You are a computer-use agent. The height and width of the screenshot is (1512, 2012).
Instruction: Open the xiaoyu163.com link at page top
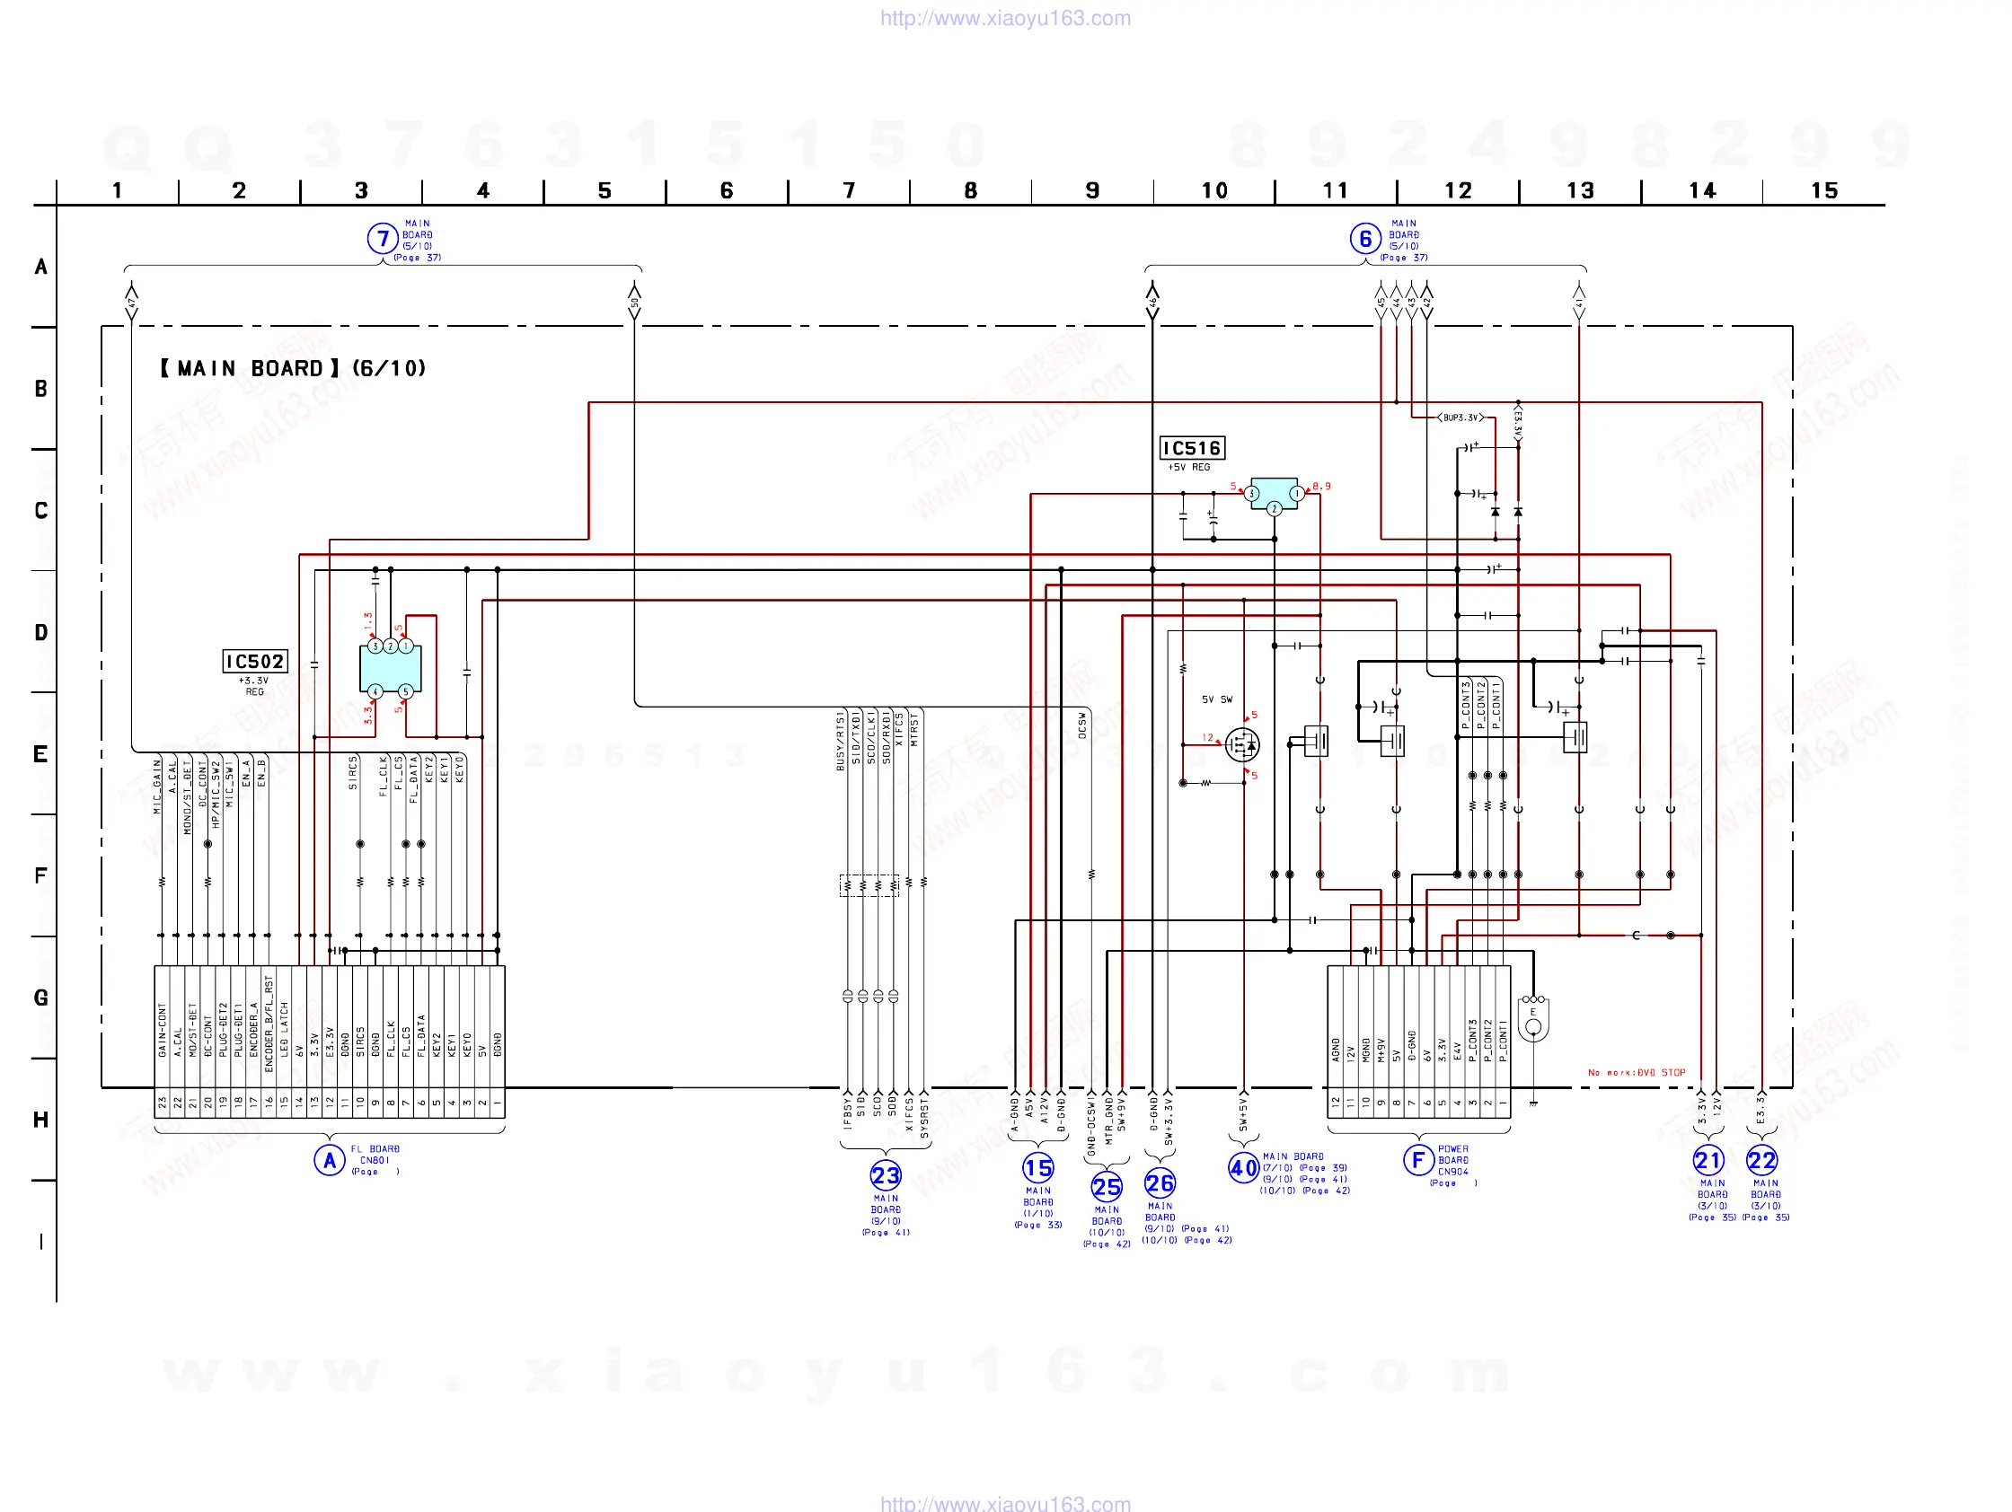[x=1005, y=18]
